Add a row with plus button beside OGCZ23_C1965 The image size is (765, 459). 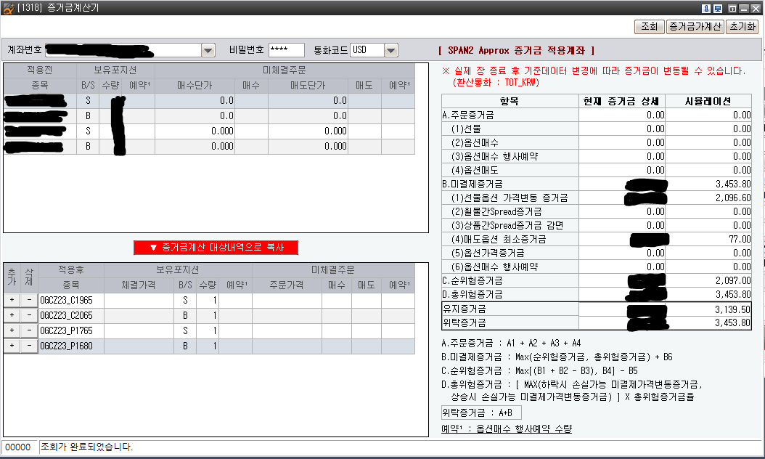pos(11,301)
